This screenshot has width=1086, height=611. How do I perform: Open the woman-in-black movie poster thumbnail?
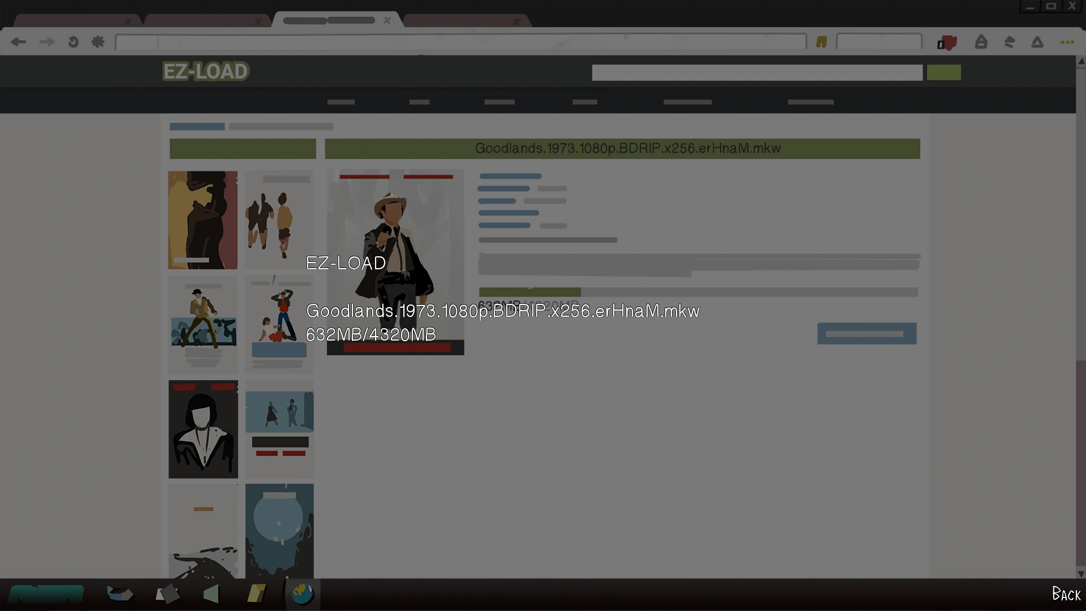click(x=203, y=429)
